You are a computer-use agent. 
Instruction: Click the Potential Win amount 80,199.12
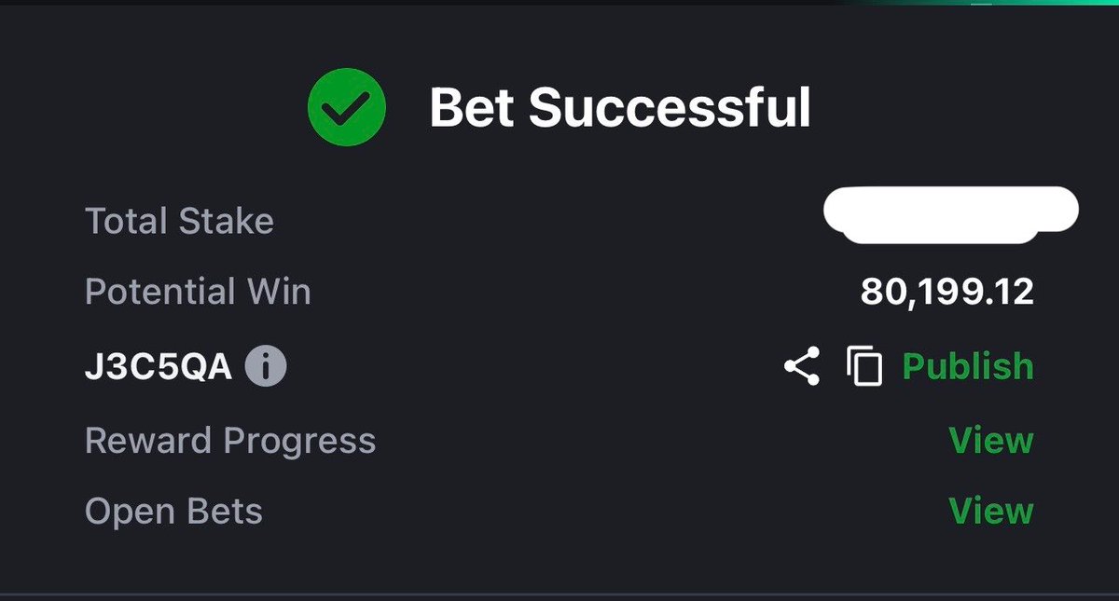(947, 293)
